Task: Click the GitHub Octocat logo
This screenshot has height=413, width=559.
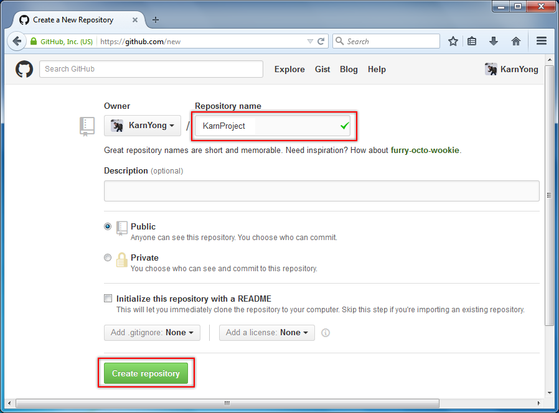Action: tap(24, 69)
